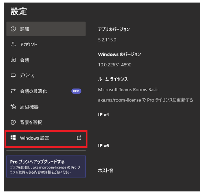The image size is (200, 192).
Task: Click the 設定 page title
Action: [19, 11]
